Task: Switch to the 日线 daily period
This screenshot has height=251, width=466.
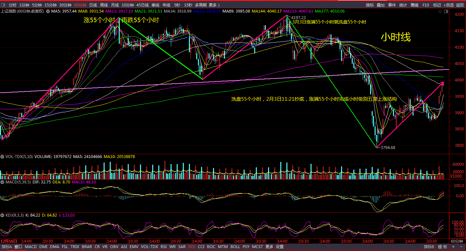Action: click(x=93, y=5)
